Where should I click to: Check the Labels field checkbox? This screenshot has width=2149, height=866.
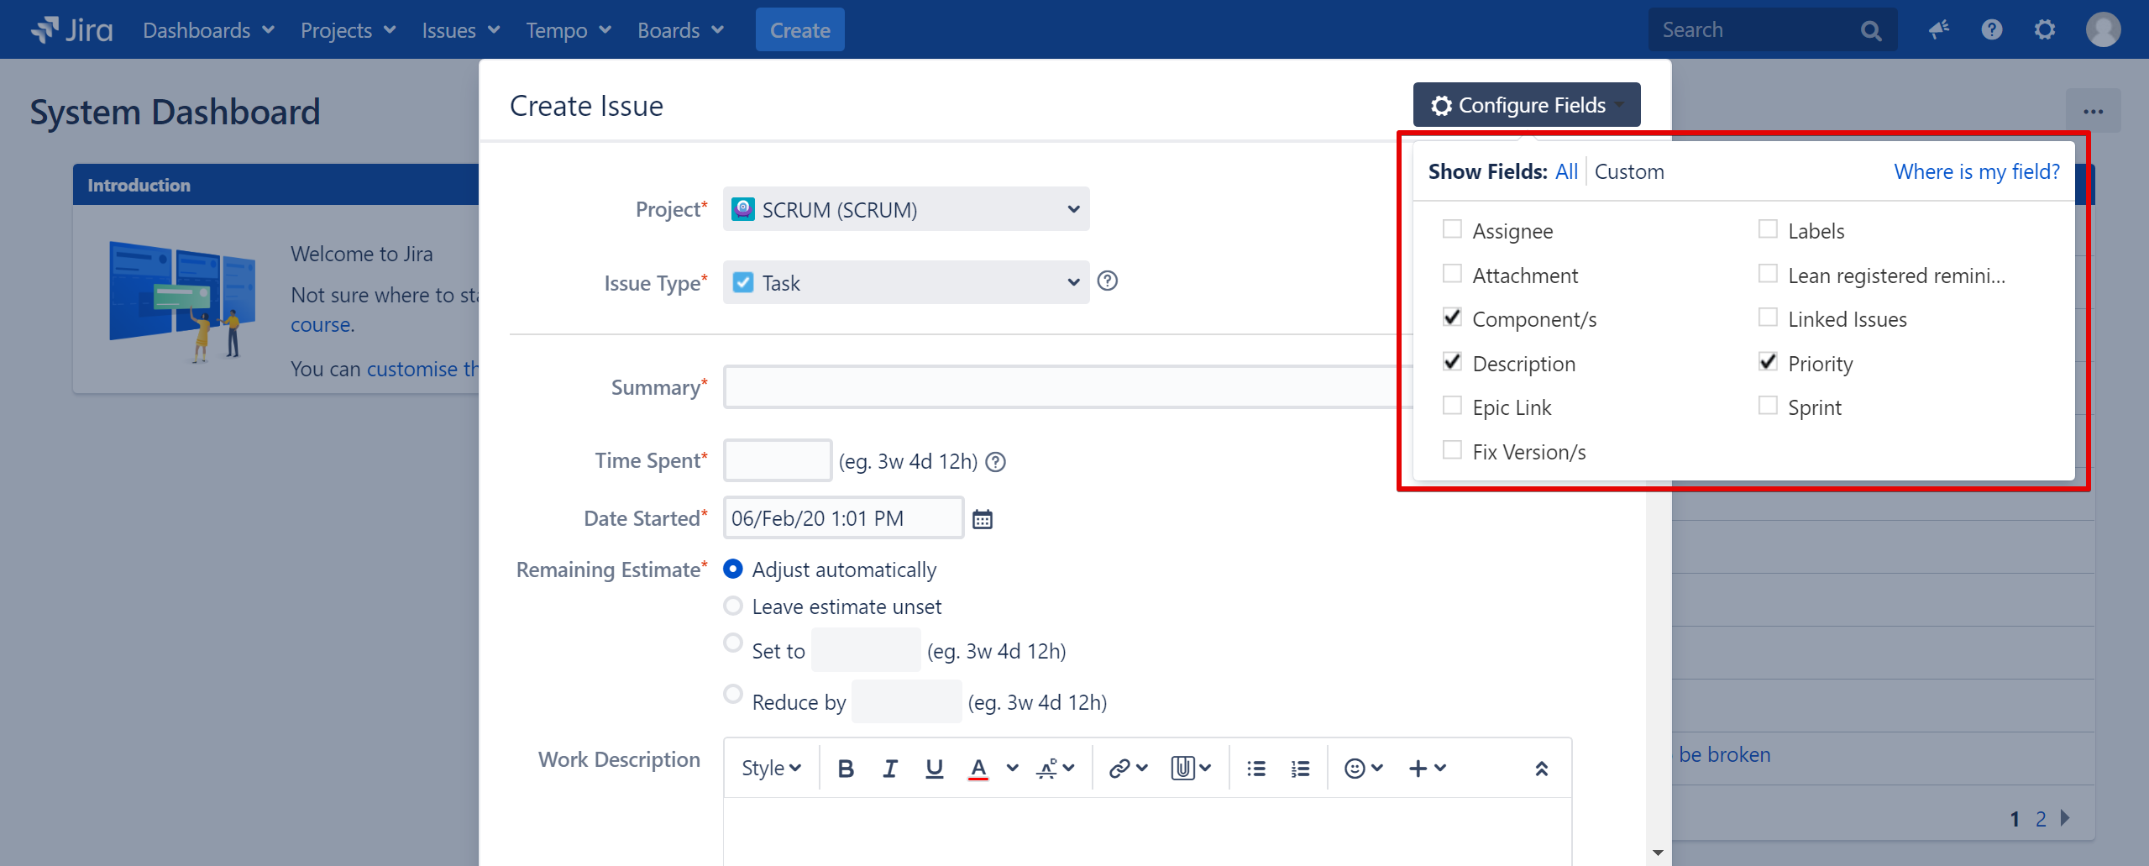point(1768,229)
